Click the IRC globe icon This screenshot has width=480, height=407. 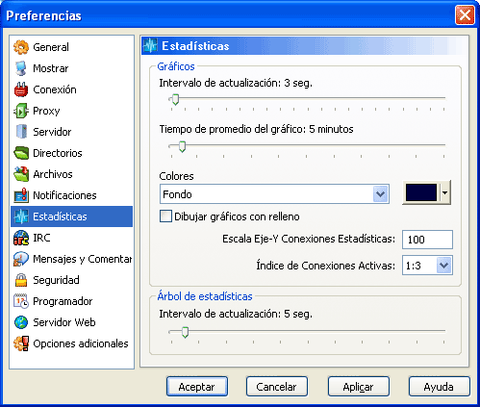[21, 238]
